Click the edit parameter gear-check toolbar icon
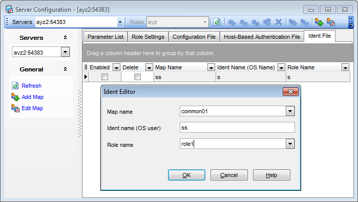The image size is (358, 202). (243, 22)
